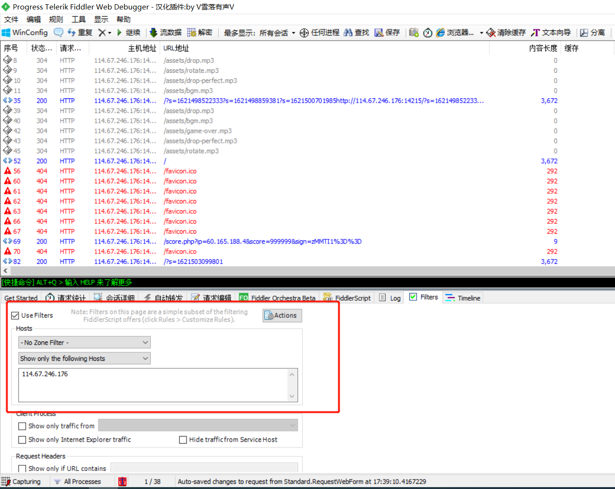Screen dimensions: 615x489
Task: Open the 文件 menu
Action: [11, 19]
